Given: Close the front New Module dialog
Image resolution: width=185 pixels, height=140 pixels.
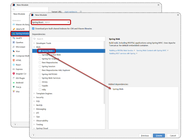Looking at the screenshot, I should point(178,15).
